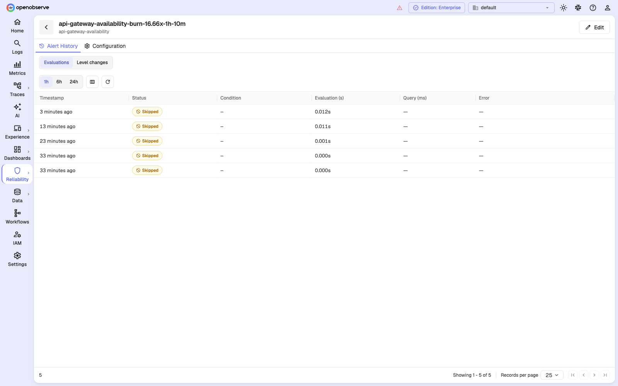The height and width of the screenshot is (386, 618).
Task: Open the Data section
Action: [17, 196]
